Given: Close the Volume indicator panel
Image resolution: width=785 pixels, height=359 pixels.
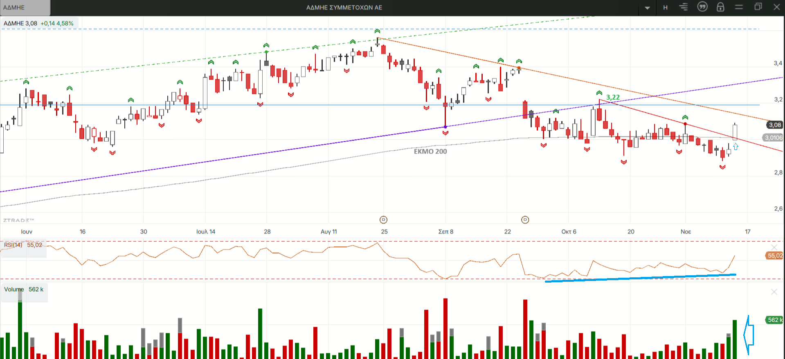Looking at the screenshot, I should tap(774, 292).
